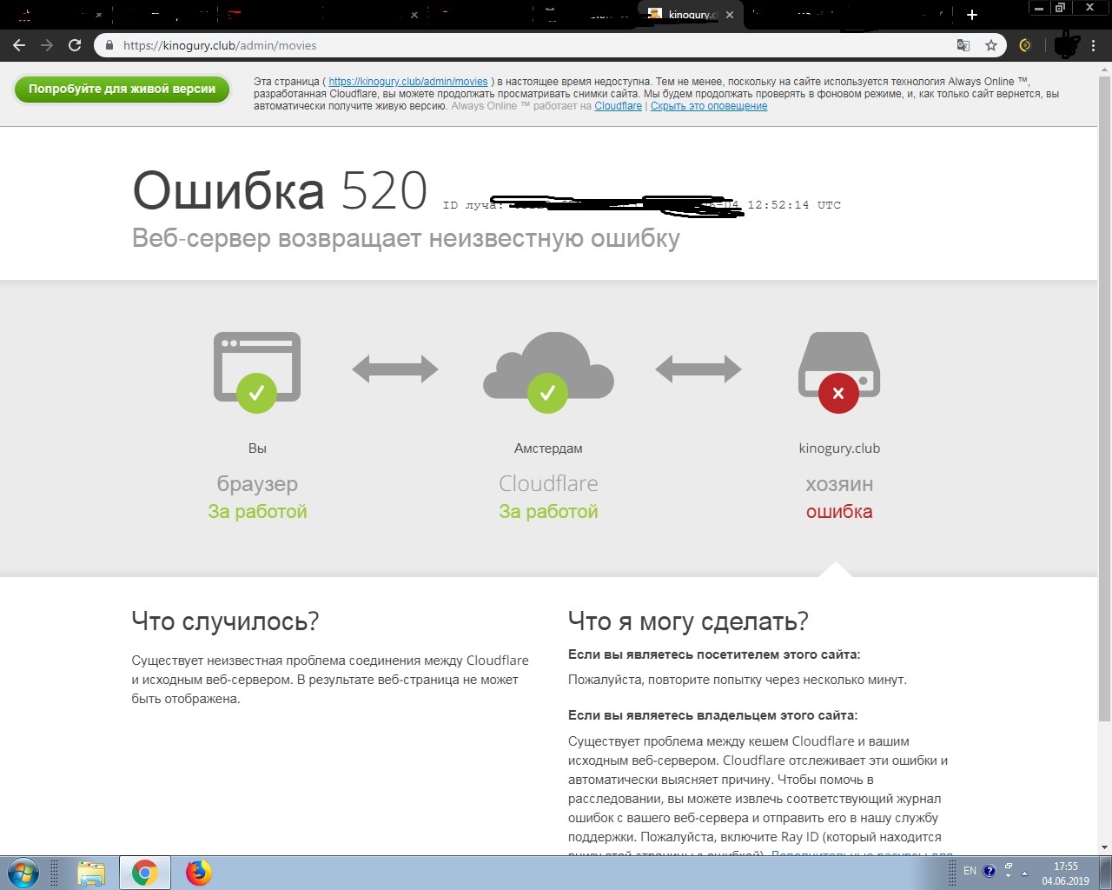This screenshot has height=890, width=1112.
Task: Go back to the previous page
Action: pos(19,45)
